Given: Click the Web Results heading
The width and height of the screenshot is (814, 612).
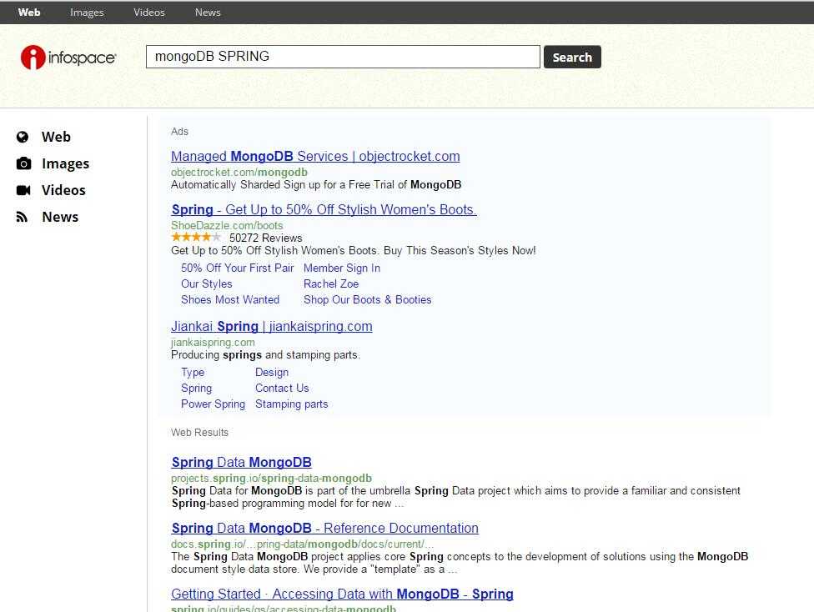Looking at the screenshot, I should tap(200, 433).
